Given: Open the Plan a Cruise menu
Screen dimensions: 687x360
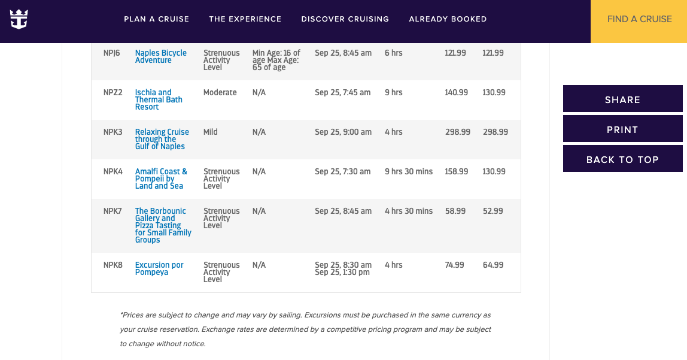Looking at the screenshot, I should 156,19.
